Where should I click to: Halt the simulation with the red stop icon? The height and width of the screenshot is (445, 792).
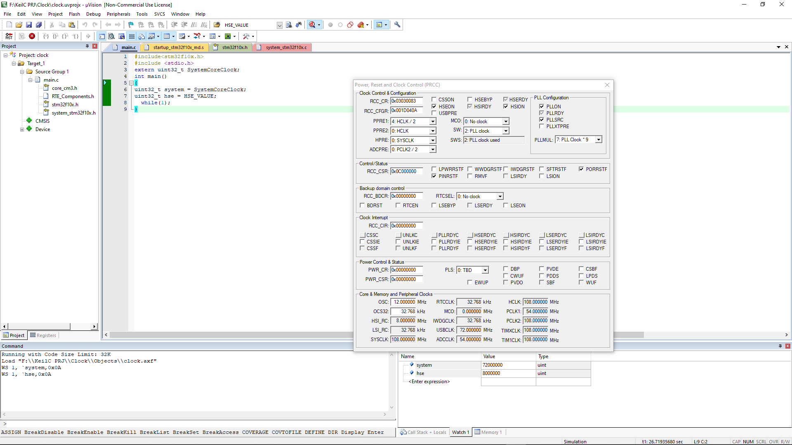tap(32, 36)
